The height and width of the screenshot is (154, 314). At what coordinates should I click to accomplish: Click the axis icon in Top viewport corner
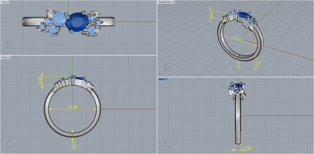10,45
